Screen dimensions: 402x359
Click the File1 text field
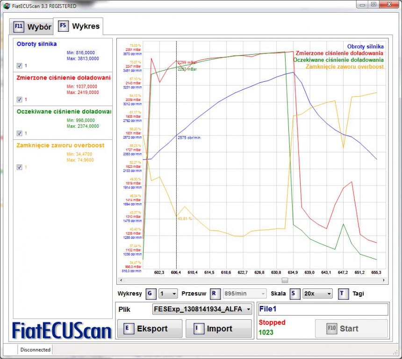pos(323,309)
